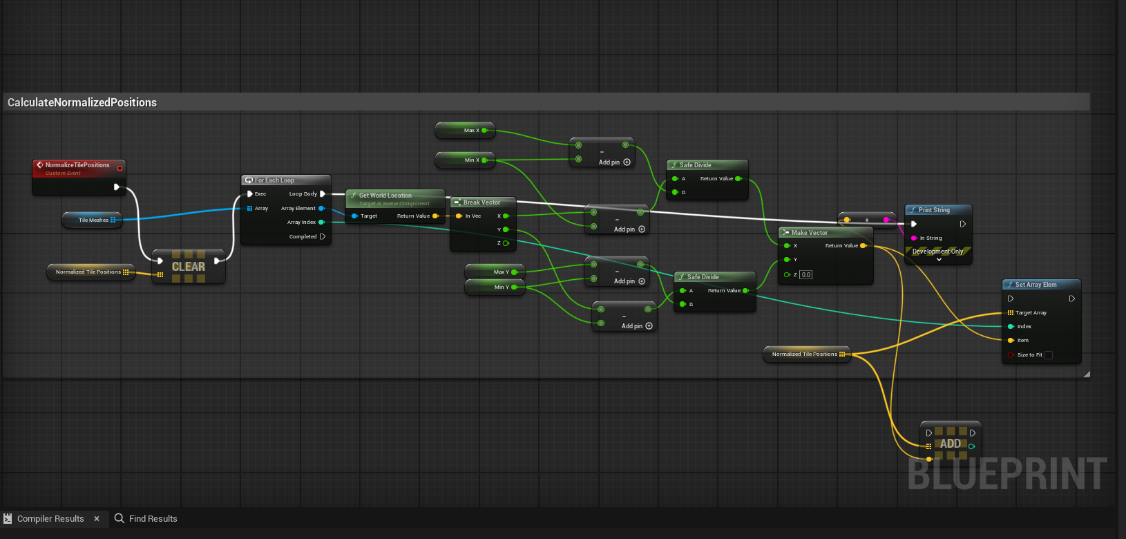Click the Find Results magnifier icon

(x=120, y=518)
